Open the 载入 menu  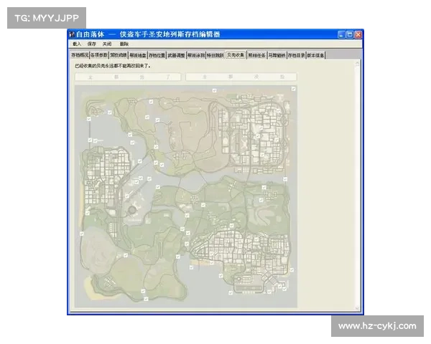click(76, 44)
